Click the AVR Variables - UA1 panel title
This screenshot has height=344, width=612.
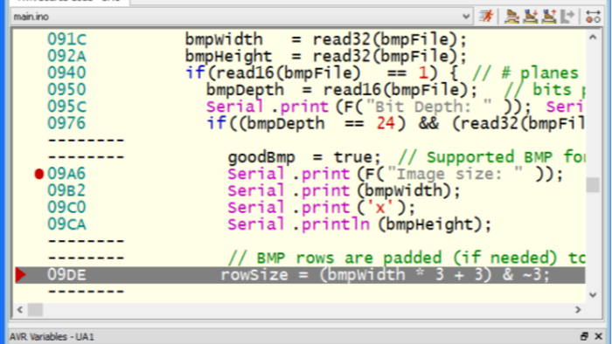pos(52,337)
